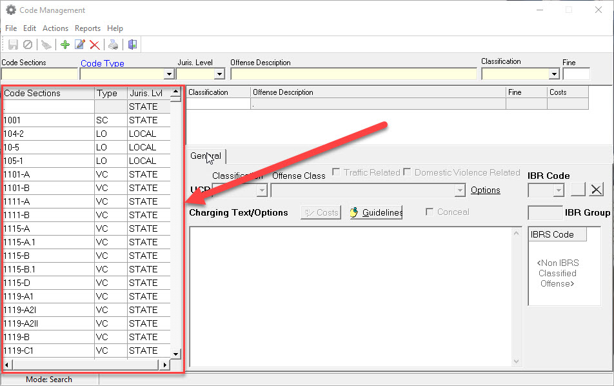
Task: Open the Reports menu
Action: tap(88, 28)
